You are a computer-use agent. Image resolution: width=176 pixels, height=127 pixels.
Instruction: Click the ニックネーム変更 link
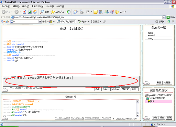[x=63, y=118]
